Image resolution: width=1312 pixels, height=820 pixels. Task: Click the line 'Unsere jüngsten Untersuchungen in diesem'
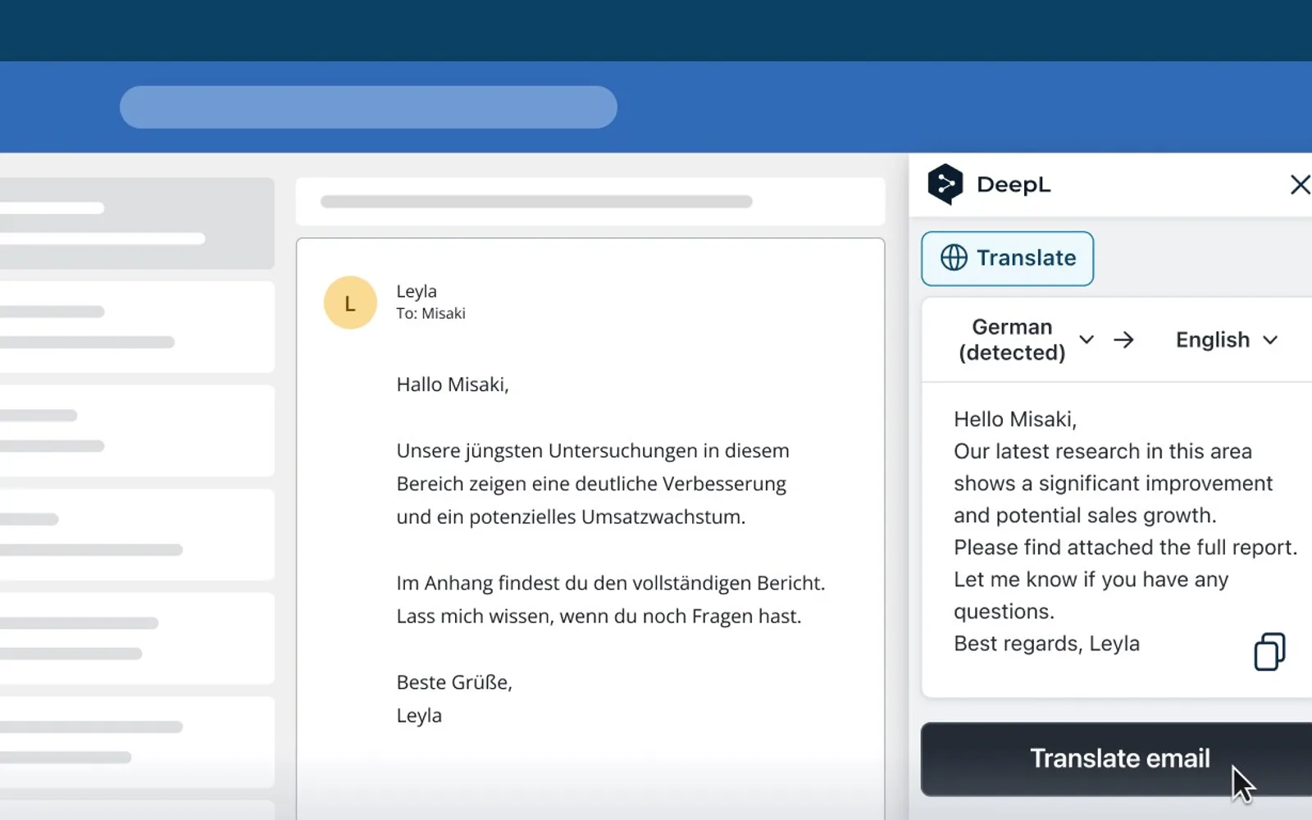tap(593, 451)
